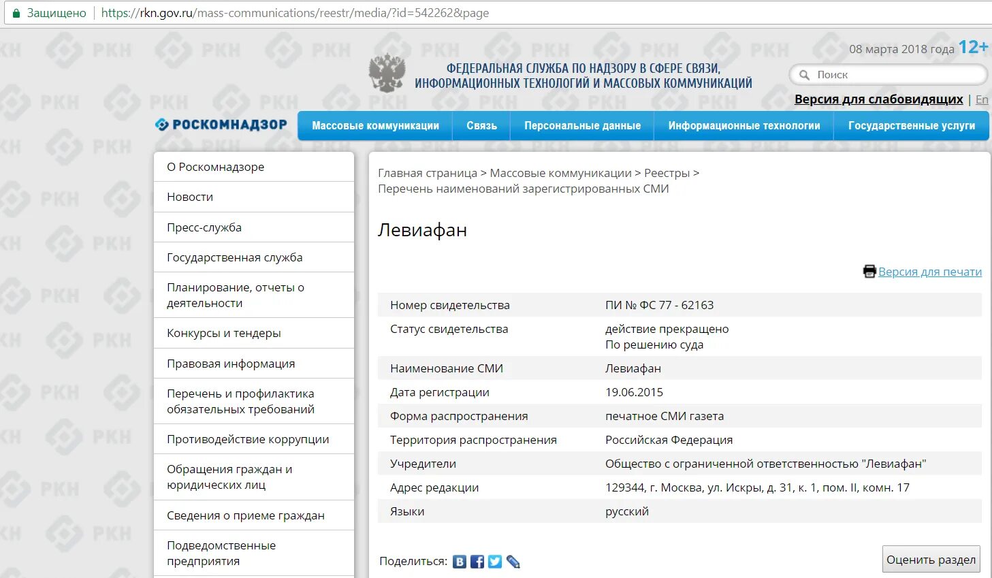Open the Государственные услуги tab

click(x=911, y=126)
